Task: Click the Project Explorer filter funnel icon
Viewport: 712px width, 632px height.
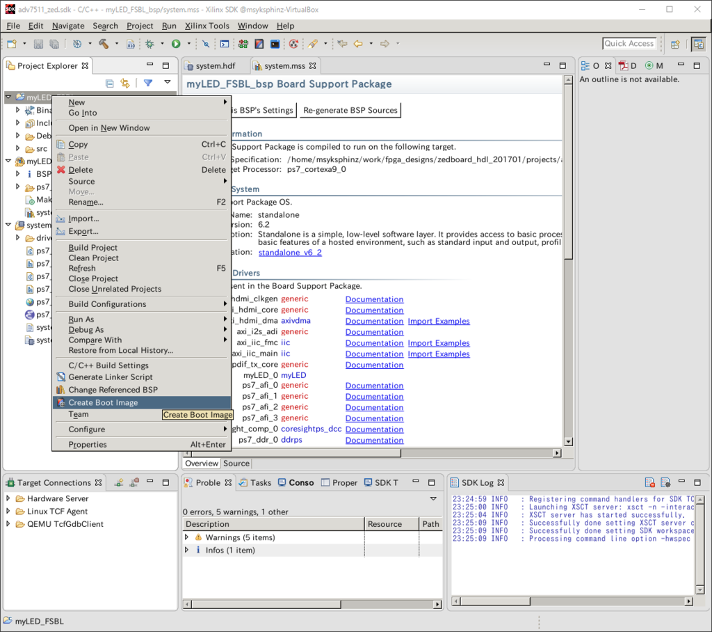Action: coord(148,83)
